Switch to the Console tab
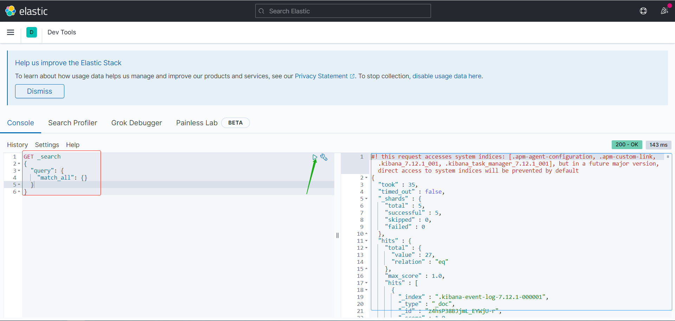This screenshot has width=675, height=321. (x=21, y=123)
